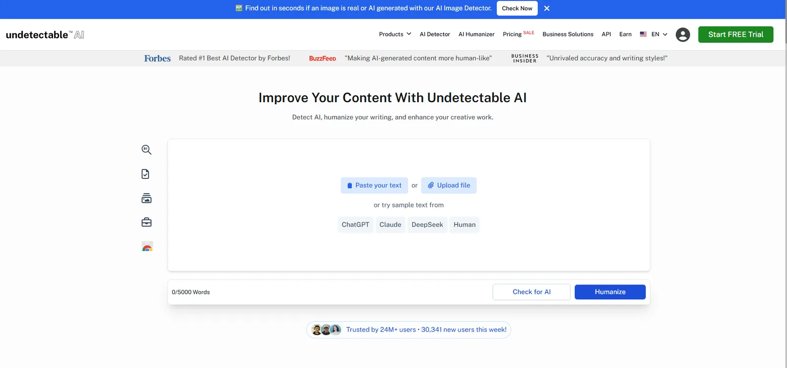The image size is (787, 368).
Task: Open the EN language selector
Action: [x=659, y=34]
